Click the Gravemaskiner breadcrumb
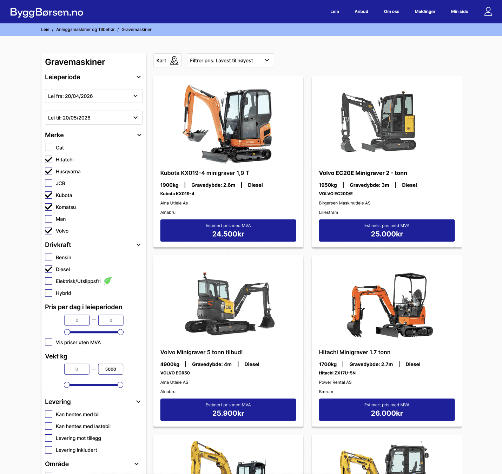The height and width of the screenshot is (474, 502). click(137, 29)
